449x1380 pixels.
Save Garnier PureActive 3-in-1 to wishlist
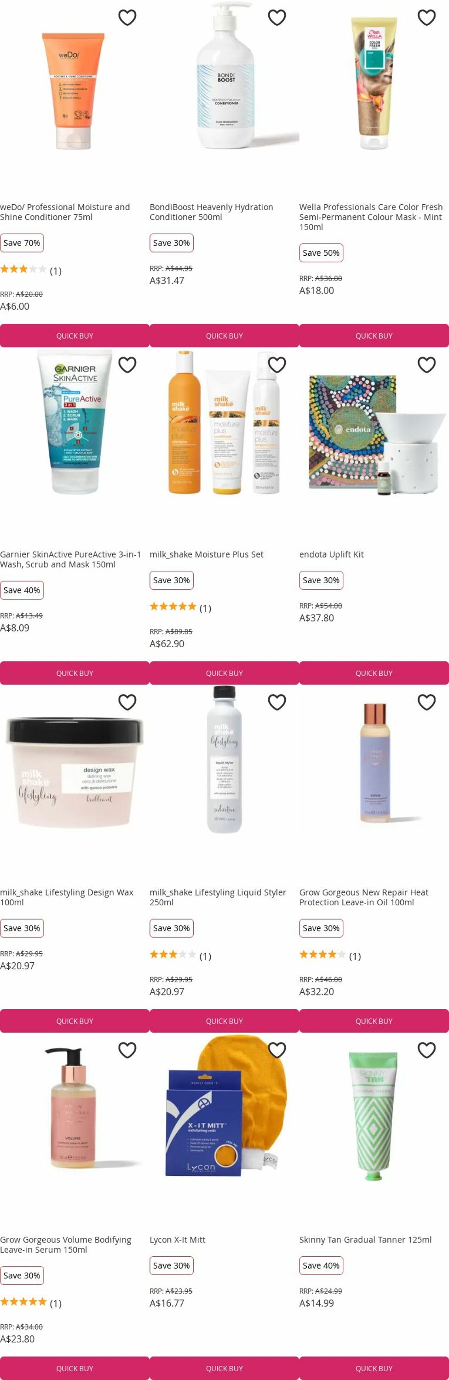click(x=127, y=365)
